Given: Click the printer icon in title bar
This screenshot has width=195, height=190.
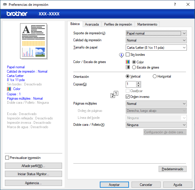Looking at the screenshot, I should pyautogui.click(x=4, y=5).
